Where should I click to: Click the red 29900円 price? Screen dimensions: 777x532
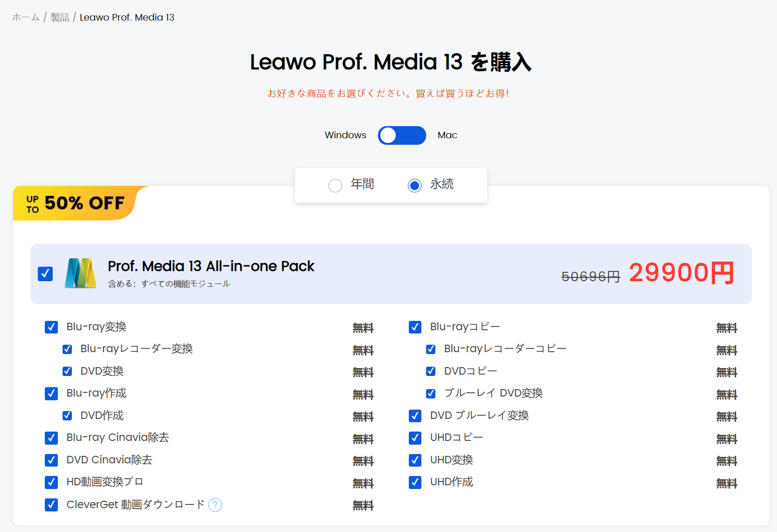(x=682, y=273)
